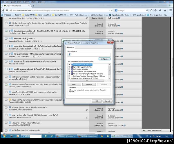Show more bookmarks toolbar chevron

pos(172,15)
